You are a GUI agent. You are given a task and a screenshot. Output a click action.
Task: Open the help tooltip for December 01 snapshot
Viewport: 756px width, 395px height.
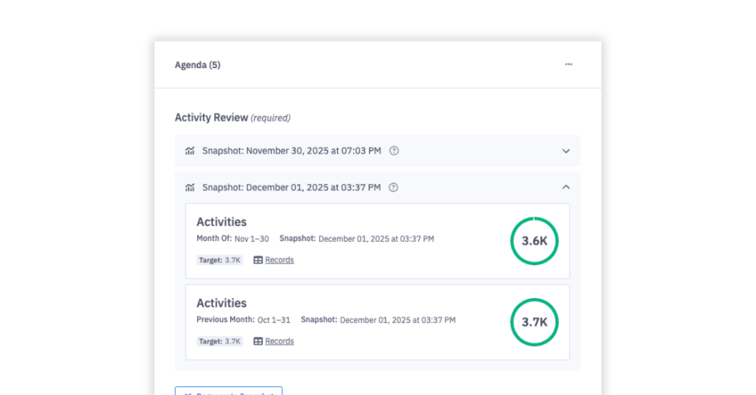point(393,187)
